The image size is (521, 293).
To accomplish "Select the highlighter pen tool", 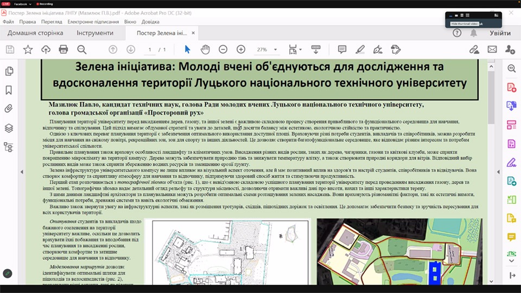I will 360,49.
